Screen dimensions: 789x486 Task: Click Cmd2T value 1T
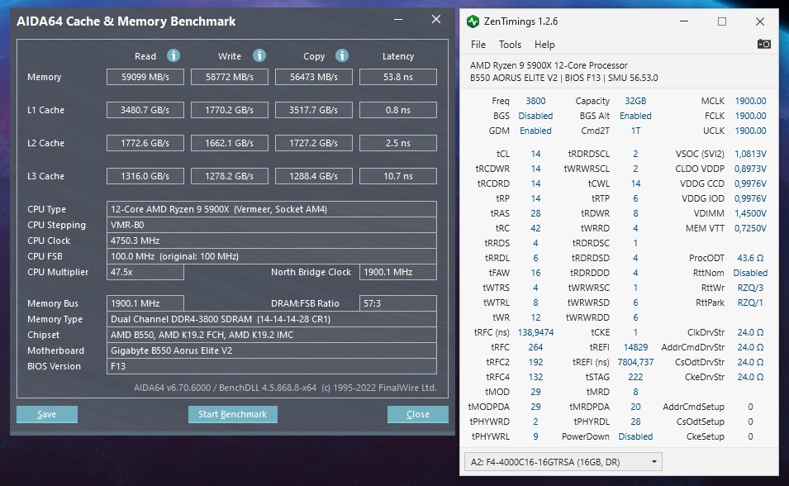(x=635, y=131)
